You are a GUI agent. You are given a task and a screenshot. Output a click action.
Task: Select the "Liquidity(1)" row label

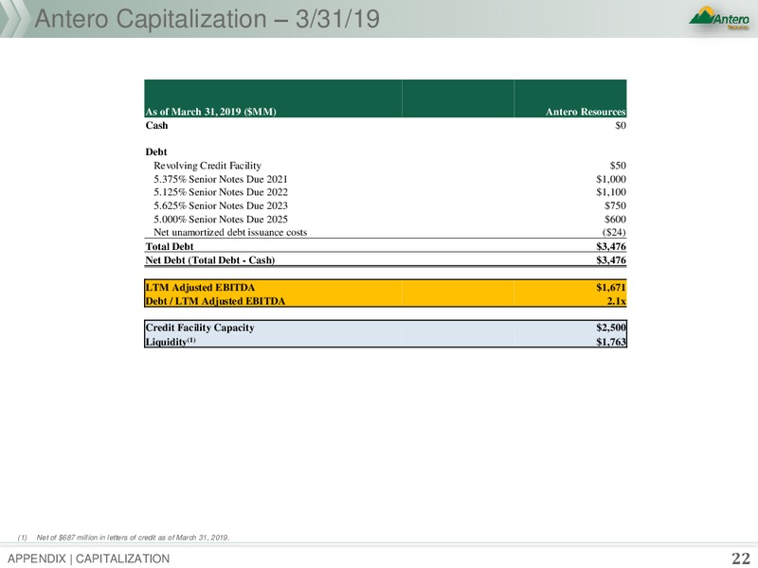[x=171, y=342]
